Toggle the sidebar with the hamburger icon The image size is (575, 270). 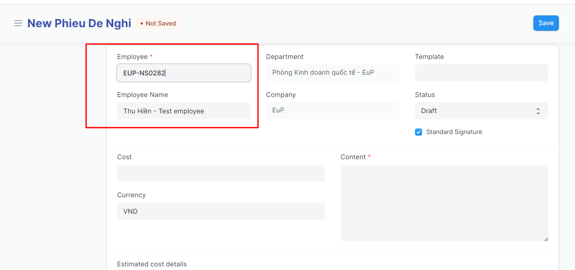(18, 23)
